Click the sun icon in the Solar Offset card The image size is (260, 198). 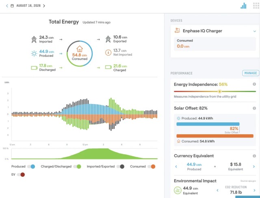(178, 118)
